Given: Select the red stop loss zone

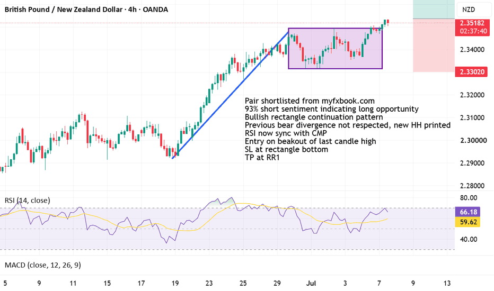Looking at the screenshot, I should click(434, 46).
